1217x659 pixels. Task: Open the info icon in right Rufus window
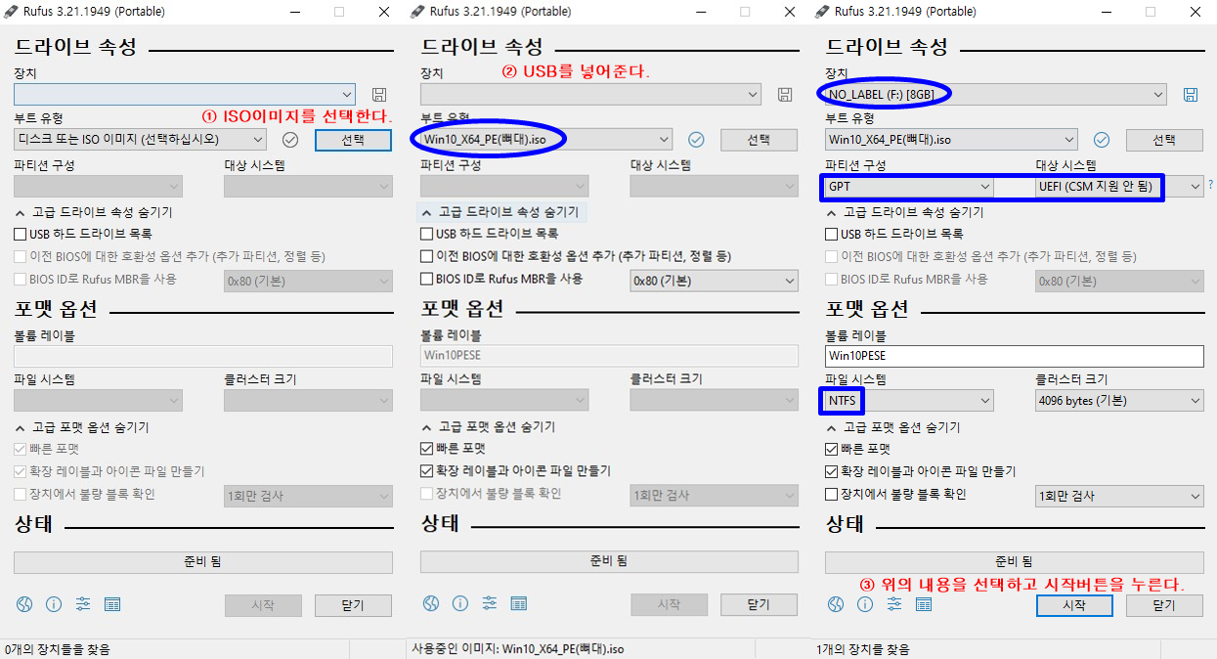click(x=865, y=604)
